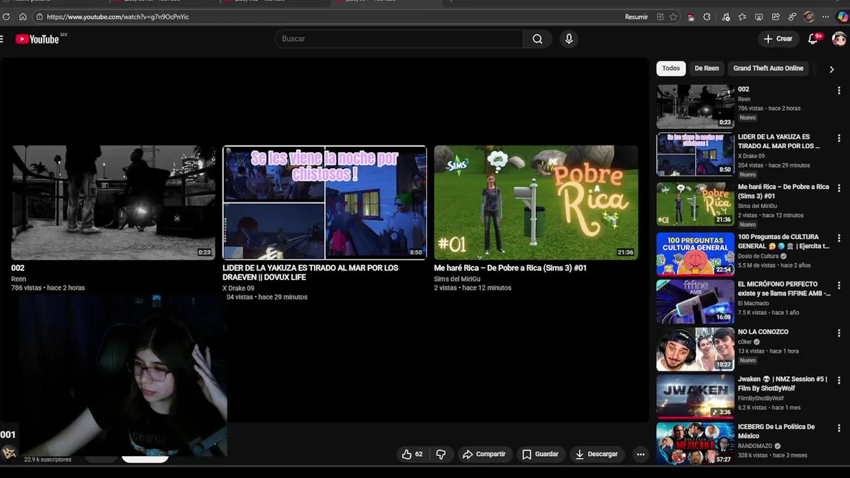The width and height of the screenshot is (850, 478).
Task: Open browser extensions puzzle icon
Action: 707,17
